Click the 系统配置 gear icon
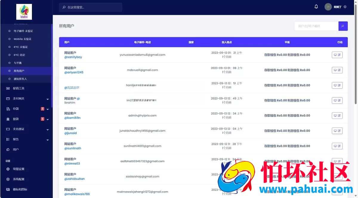 pyautogui.click(x=8, y=179)
